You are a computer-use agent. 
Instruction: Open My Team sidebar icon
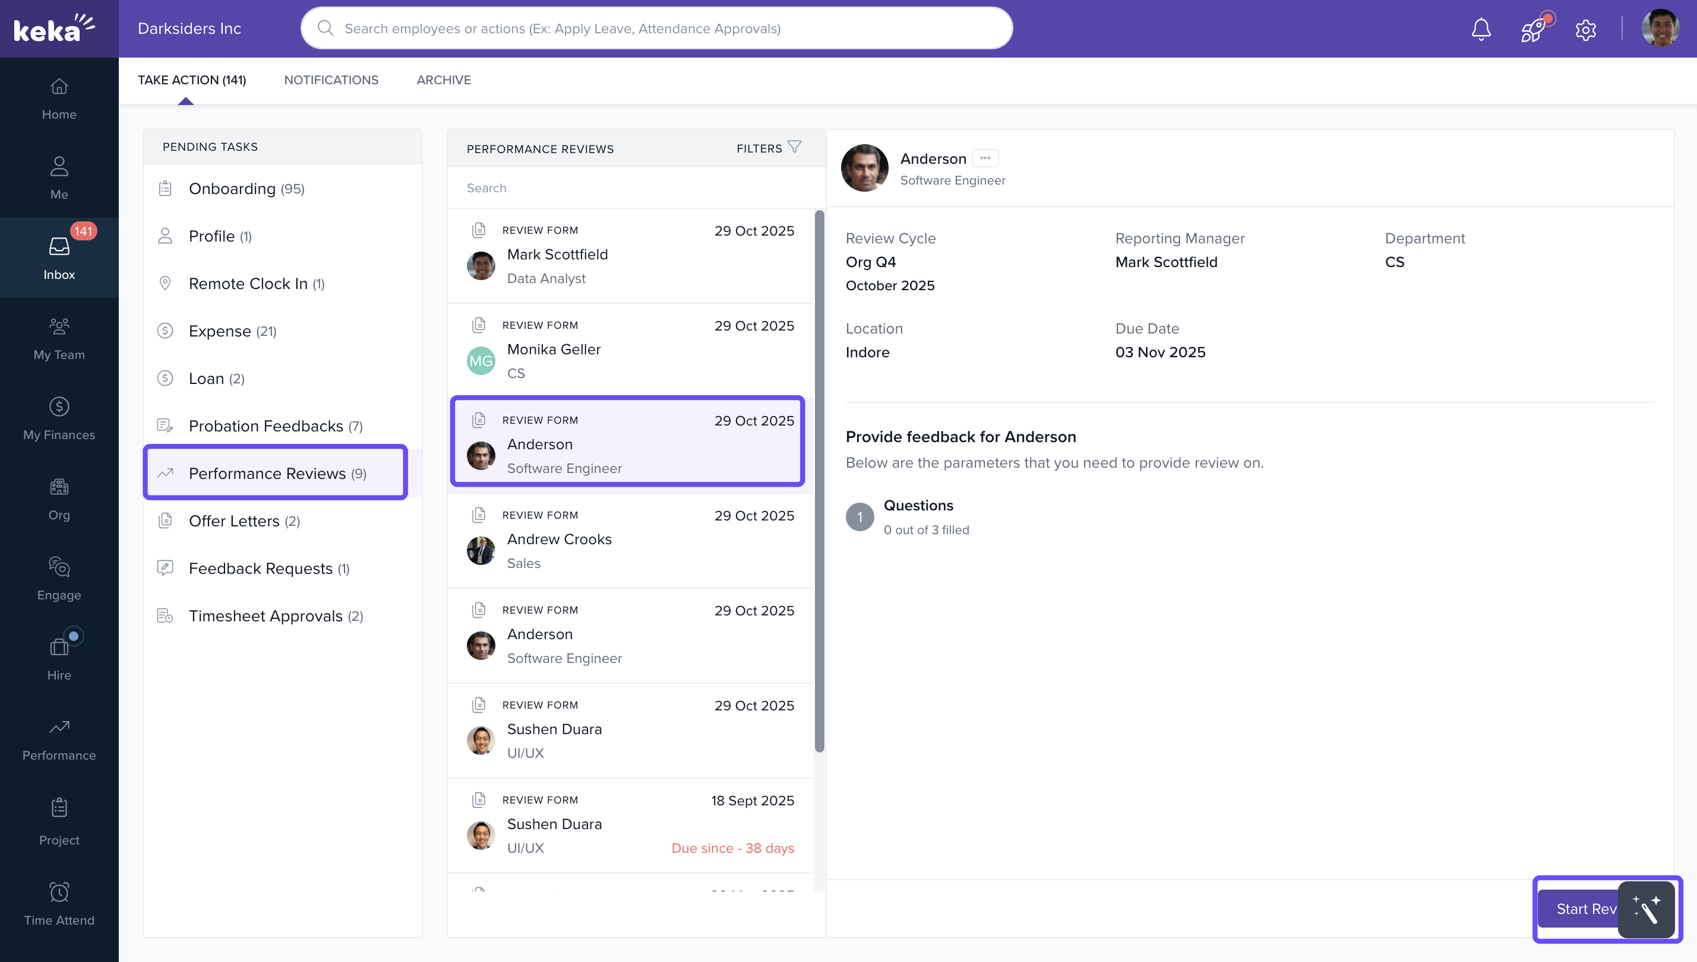59,338
